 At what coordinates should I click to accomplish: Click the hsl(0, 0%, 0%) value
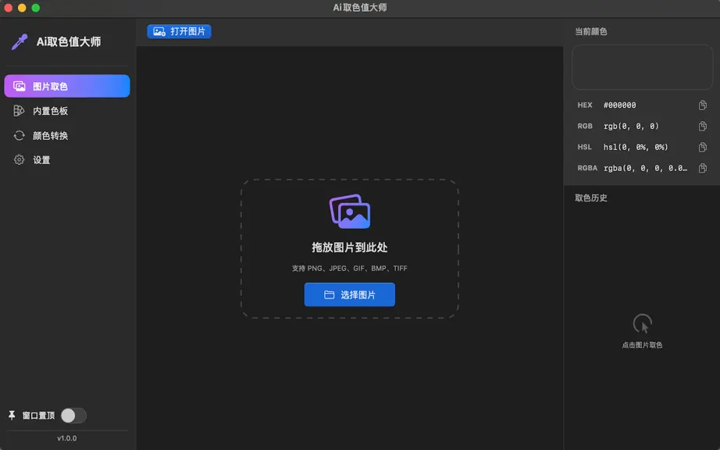[x=636, y=147]
